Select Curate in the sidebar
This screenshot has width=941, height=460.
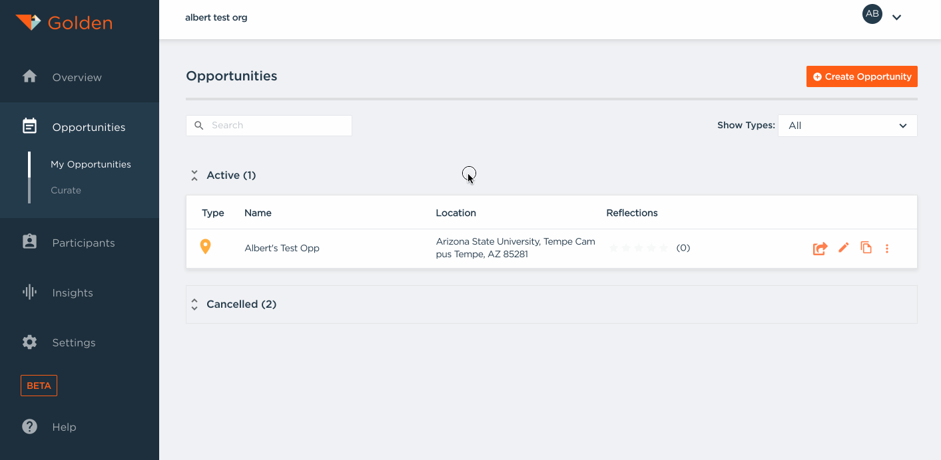(x=66, y=189)
